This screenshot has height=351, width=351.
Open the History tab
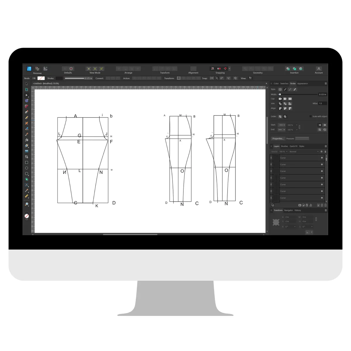click(298, 210)
